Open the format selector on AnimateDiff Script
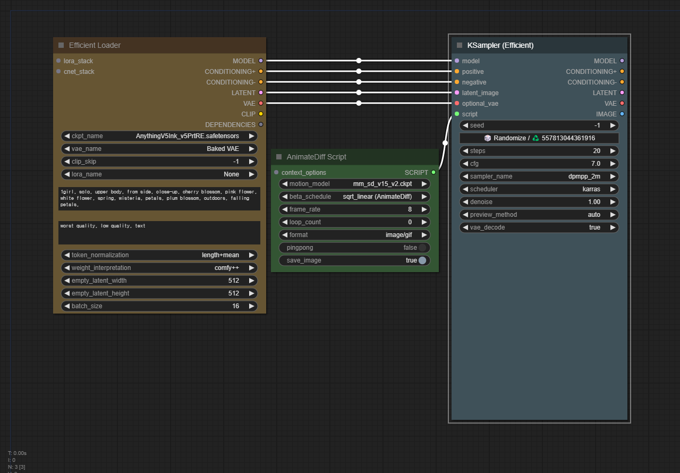This screenshot has width=680, height=473. coord(423,234)
